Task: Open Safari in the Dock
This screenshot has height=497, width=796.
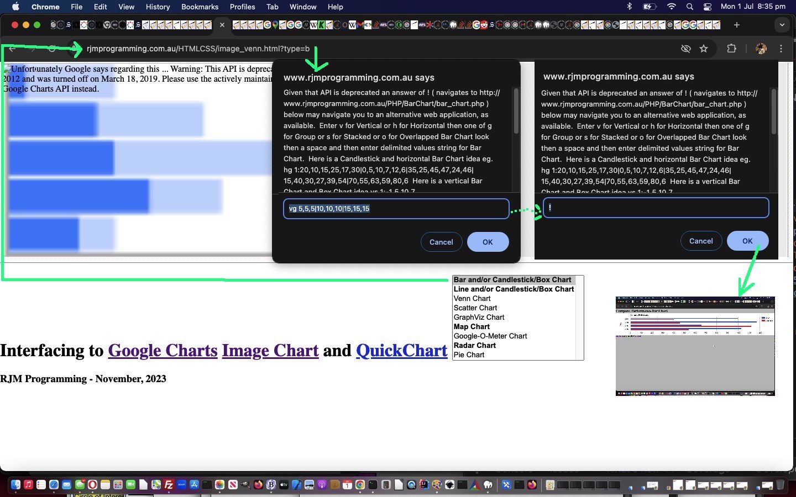Action: coord(54,485)
